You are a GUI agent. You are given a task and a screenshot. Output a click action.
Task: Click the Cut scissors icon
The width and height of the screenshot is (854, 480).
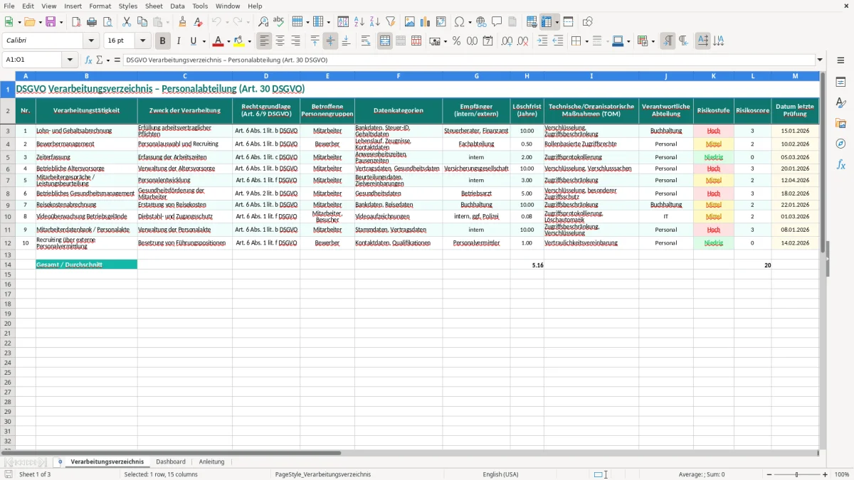[x=127, y=22]
